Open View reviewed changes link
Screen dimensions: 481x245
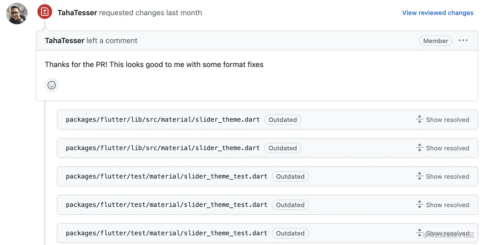438,13
